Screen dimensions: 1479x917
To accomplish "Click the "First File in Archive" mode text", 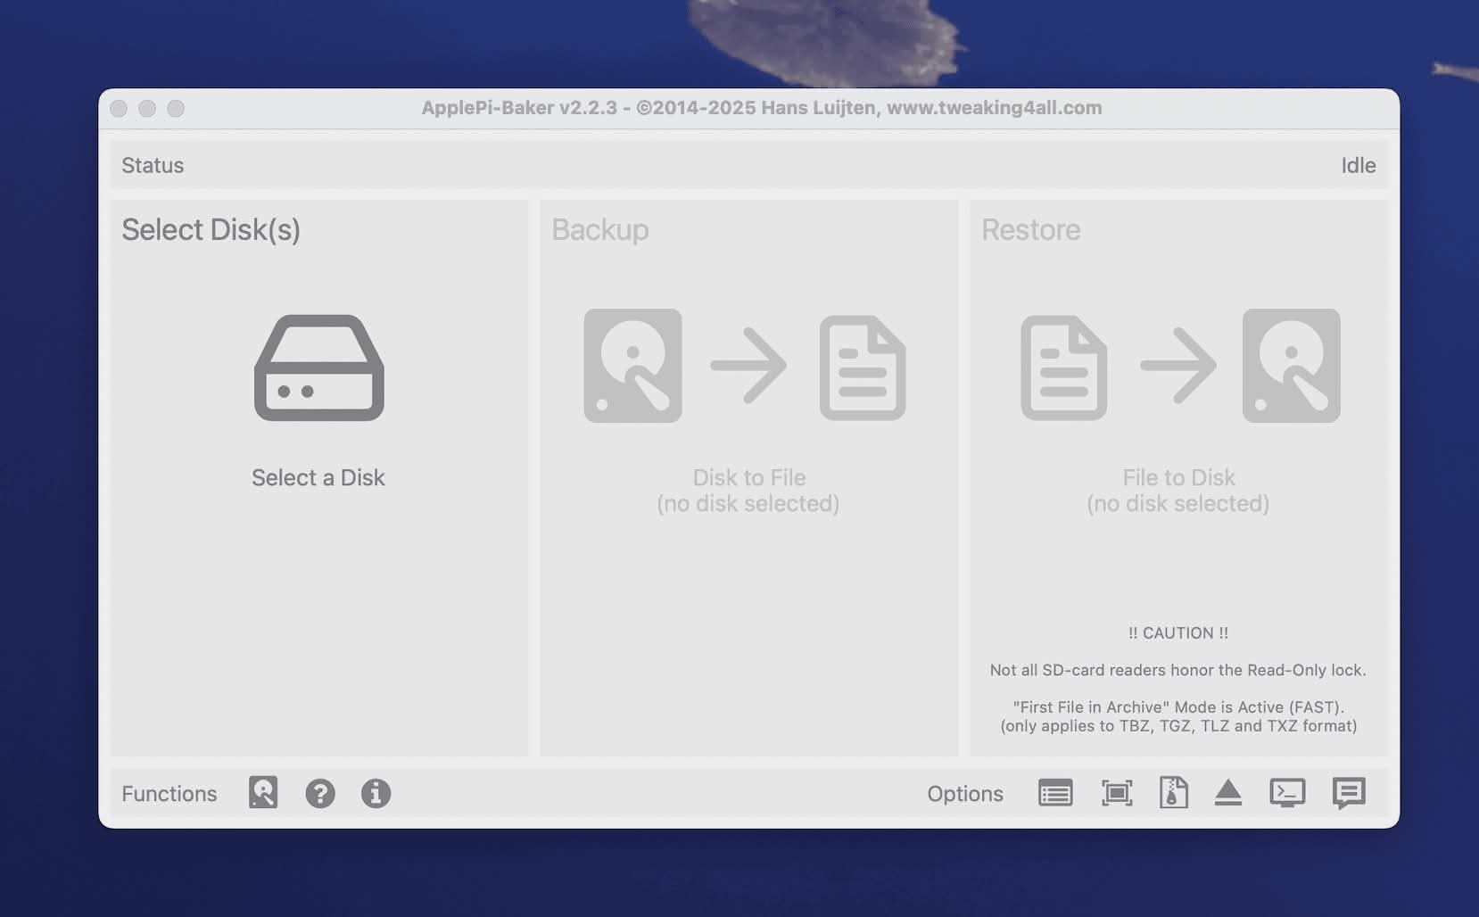I will (x=1178, y=706).
